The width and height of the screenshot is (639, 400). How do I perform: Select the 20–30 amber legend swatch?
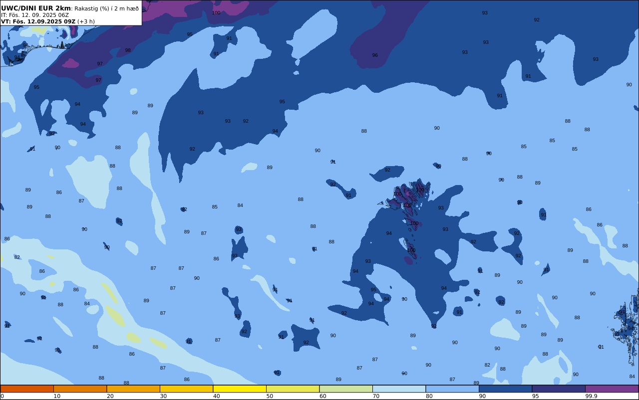133,389
